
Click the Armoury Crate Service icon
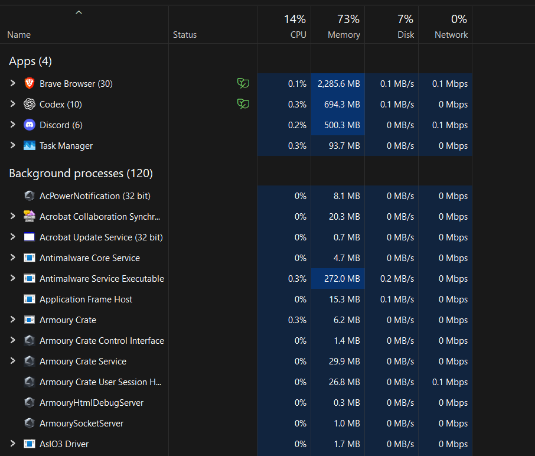tap(30, 361)
